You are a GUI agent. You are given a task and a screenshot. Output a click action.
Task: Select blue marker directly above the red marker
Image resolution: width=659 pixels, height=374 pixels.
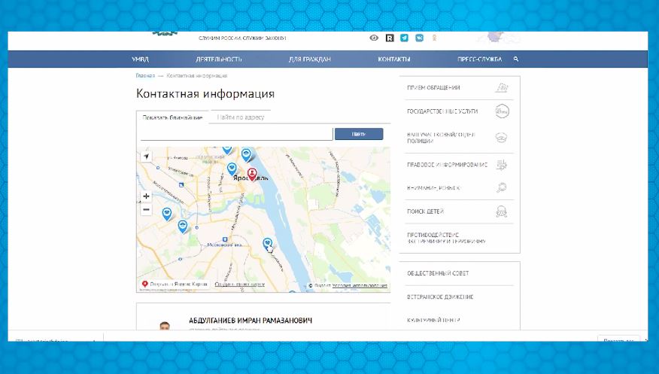(246, 155)
